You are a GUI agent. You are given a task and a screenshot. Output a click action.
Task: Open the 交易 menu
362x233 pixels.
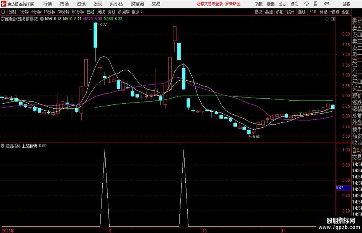[x=156, y=4]
